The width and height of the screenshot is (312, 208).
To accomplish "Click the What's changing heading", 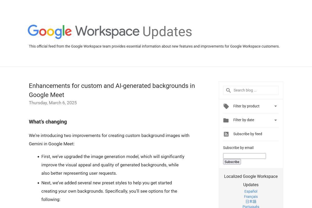I will coord(48,122).
